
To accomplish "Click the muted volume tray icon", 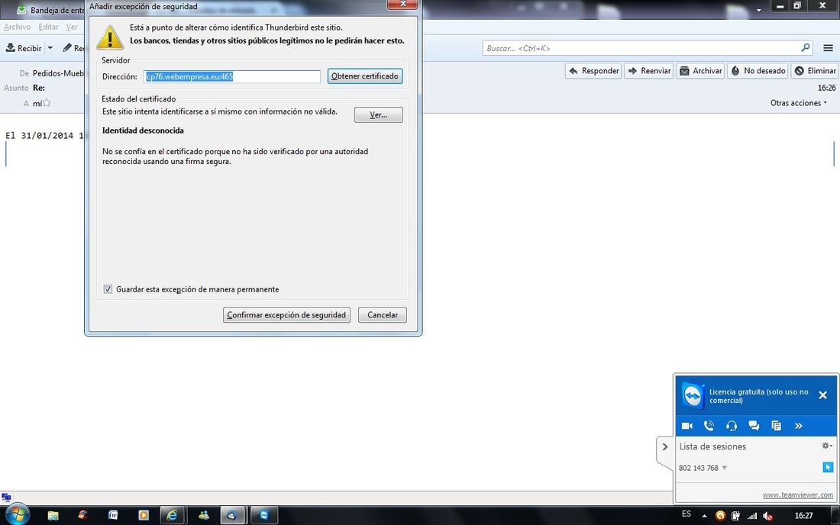I will pyautogui.click(x=767, y=516).
